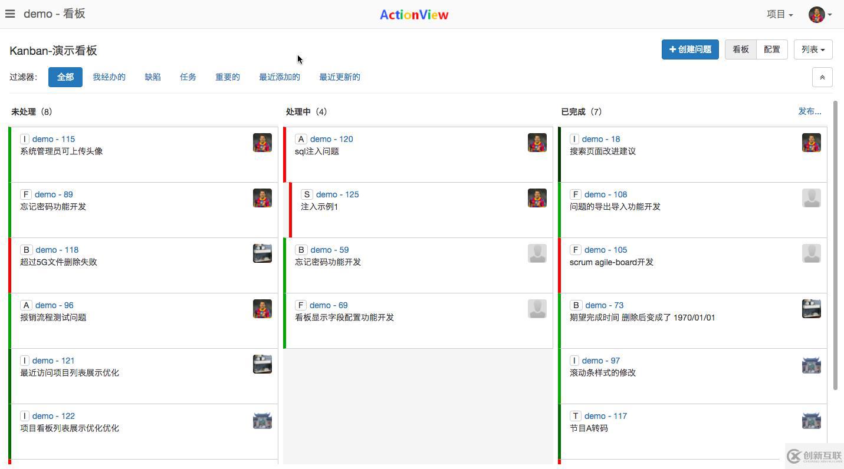
Task: Open issue link demo - 96
Action: click(54, 305)
